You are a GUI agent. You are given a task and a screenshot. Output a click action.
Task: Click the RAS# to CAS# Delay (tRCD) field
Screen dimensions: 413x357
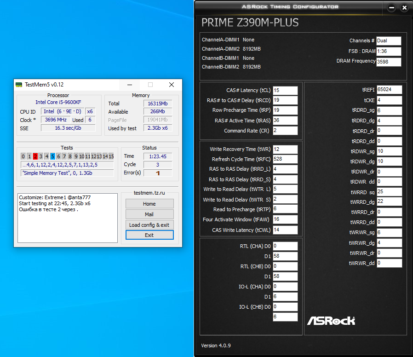pos(285,100)
